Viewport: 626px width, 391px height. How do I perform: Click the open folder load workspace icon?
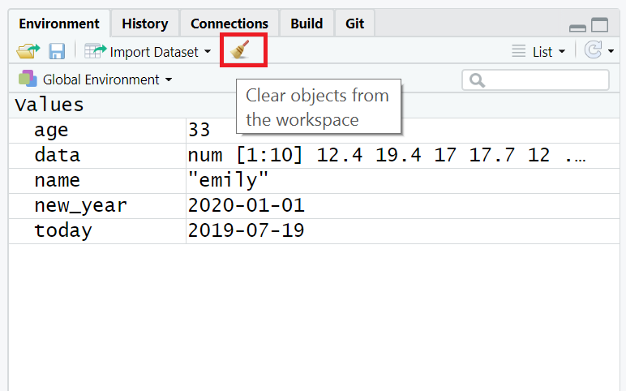pyautogui.click(x=28, y=51)
